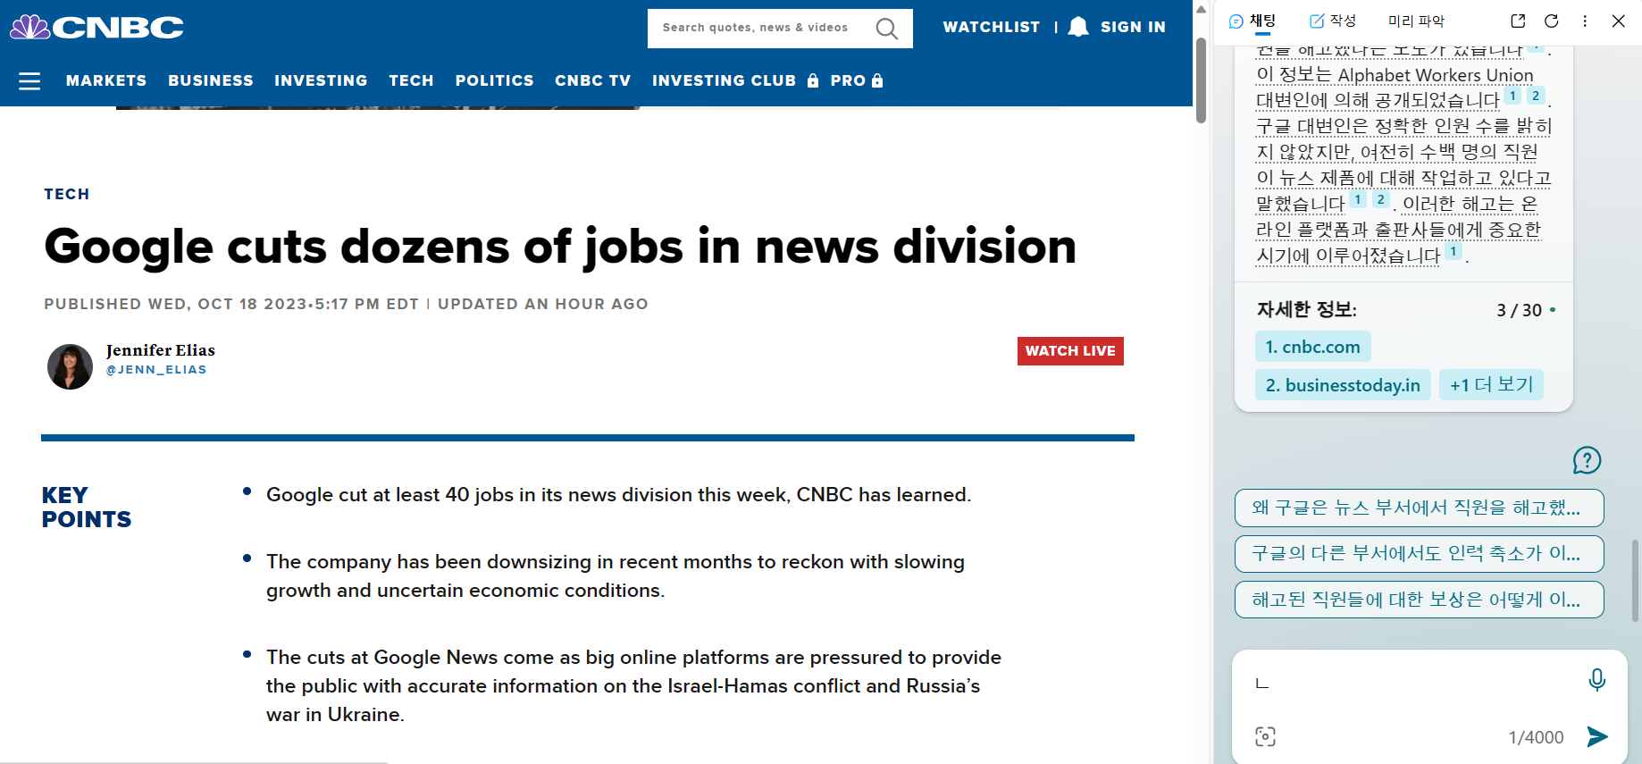
Task: Click the KEY POINTS heading
Action: tap(87, 508)
